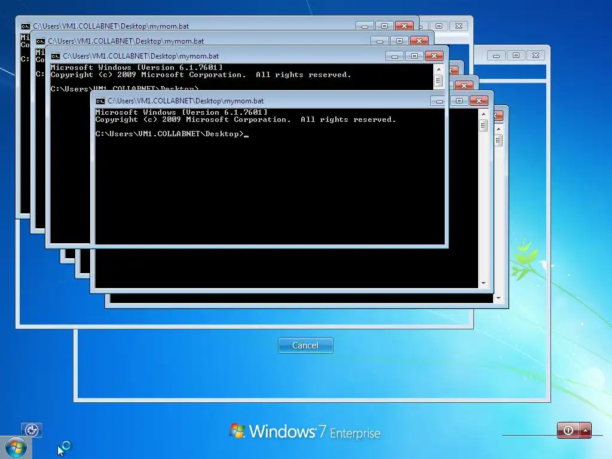The width and height of the screenshot is (612, 459).
Task: Maximize the front mymom.bat window
Action: (460, 101)
